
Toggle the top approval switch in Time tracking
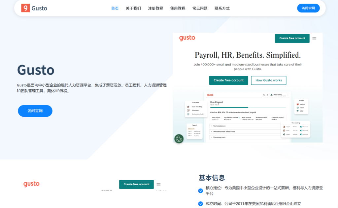[301, 127]
